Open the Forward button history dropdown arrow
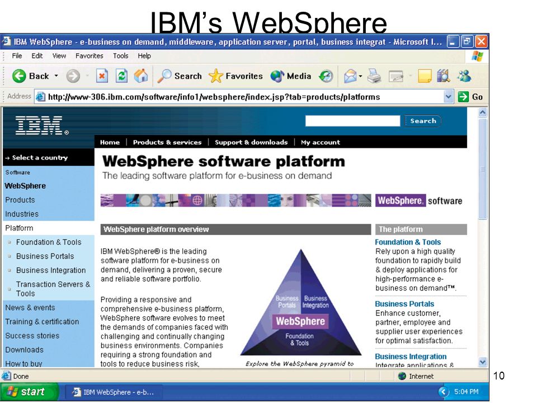The width and height of the screenshot is (537, 403). (87, 76)
